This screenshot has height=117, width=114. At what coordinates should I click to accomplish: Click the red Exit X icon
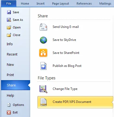9,112
